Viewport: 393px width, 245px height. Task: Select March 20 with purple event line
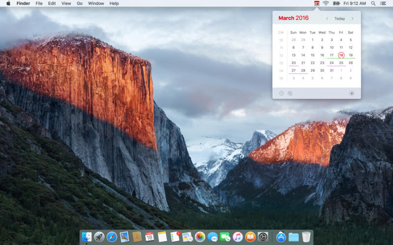point(293,63)
